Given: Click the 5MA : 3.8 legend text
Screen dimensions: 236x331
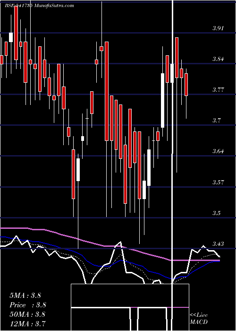Looking at the screenshot, I should (25, 296).
